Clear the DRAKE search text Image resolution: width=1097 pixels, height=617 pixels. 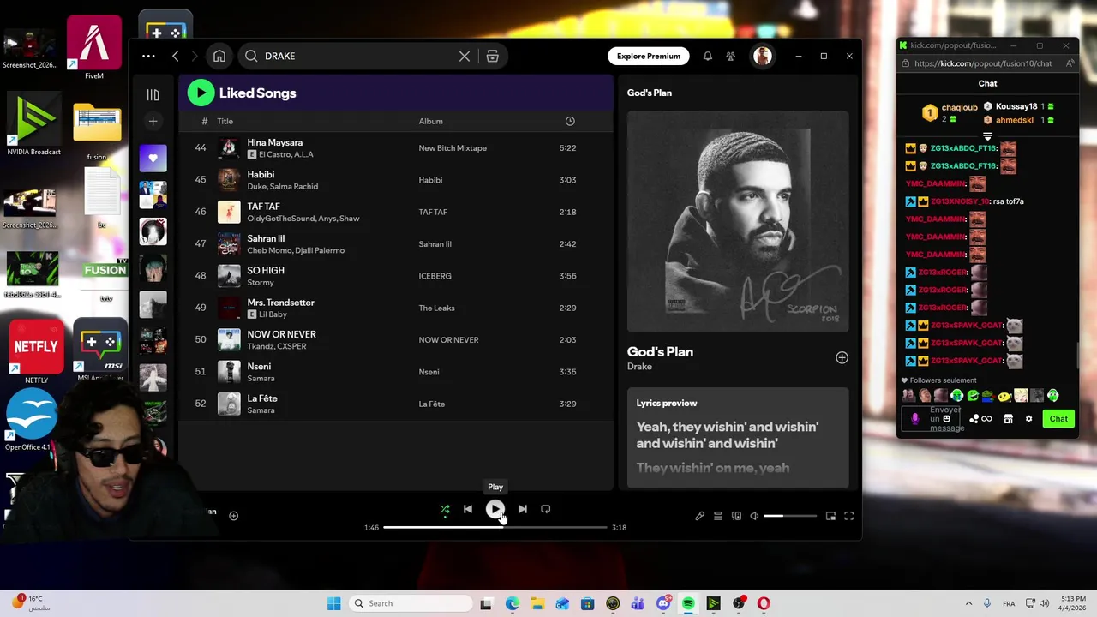(465, 56)
